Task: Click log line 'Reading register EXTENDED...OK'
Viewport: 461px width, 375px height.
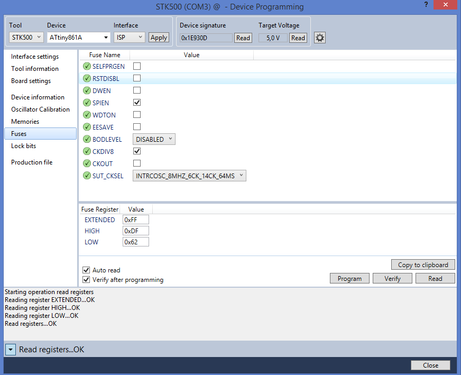Action: (x=50, y=300)
